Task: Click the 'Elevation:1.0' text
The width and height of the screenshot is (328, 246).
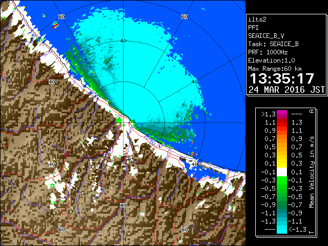Action: (272, 60)
